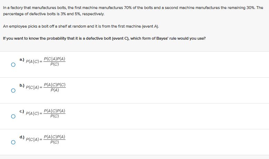Click the factory bolts problem statement
Viewport: 269px width, 159px height.
[x=133, y=11]
